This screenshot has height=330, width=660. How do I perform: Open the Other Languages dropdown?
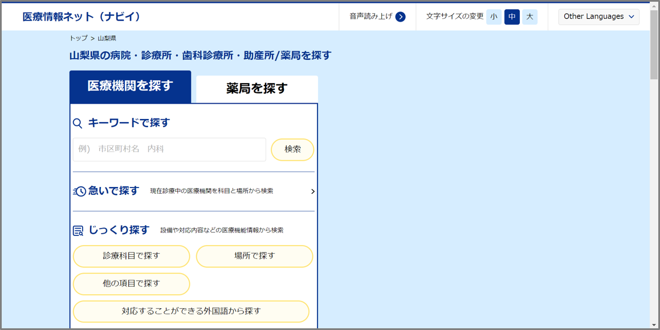coord(598,17)
